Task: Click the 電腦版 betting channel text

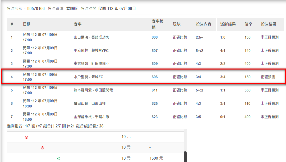Action: 72,9
